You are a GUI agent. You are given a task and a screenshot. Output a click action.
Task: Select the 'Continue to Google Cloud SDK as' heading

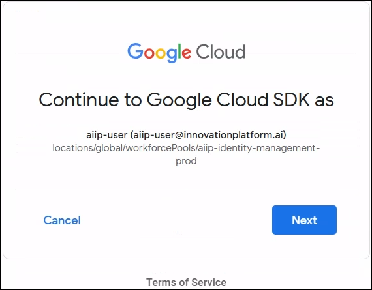pyautogui.click(x=186, y=100)
